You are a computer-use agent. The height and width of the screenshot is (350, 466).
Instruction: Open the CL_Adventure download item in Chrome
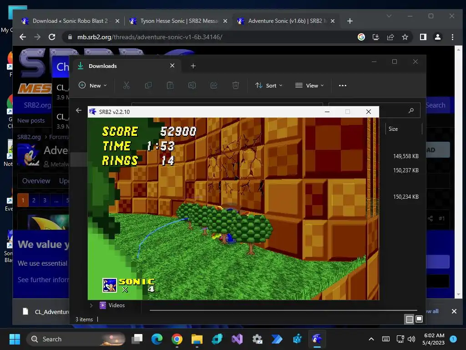coord(46,312)
